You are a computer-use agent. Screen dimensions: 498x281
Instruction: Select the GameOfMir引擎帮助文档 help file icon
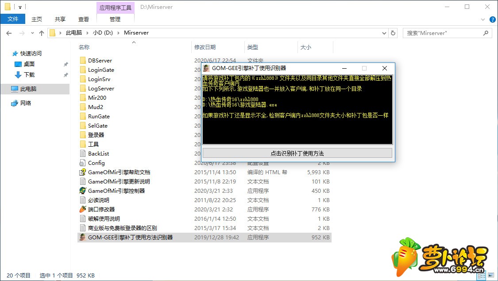(83, 172)
